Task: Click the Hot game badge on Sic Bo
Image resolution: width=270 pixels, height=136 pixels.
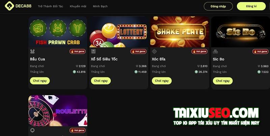Action: click(261, 51)
